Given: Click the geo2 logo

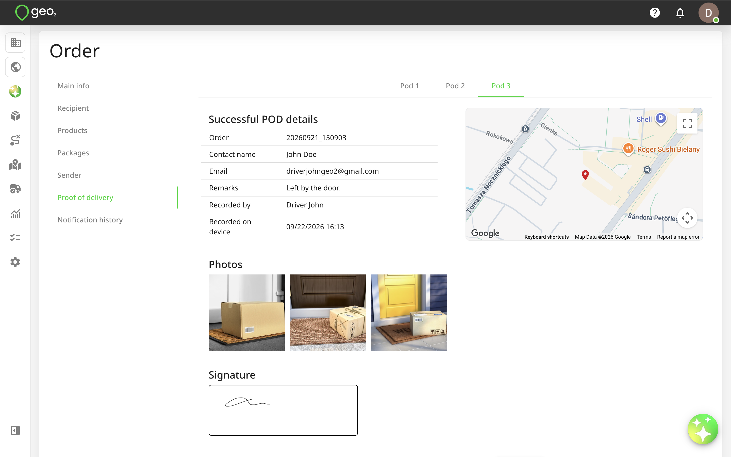Looking at the screenshot, I should tap(36, 13).
